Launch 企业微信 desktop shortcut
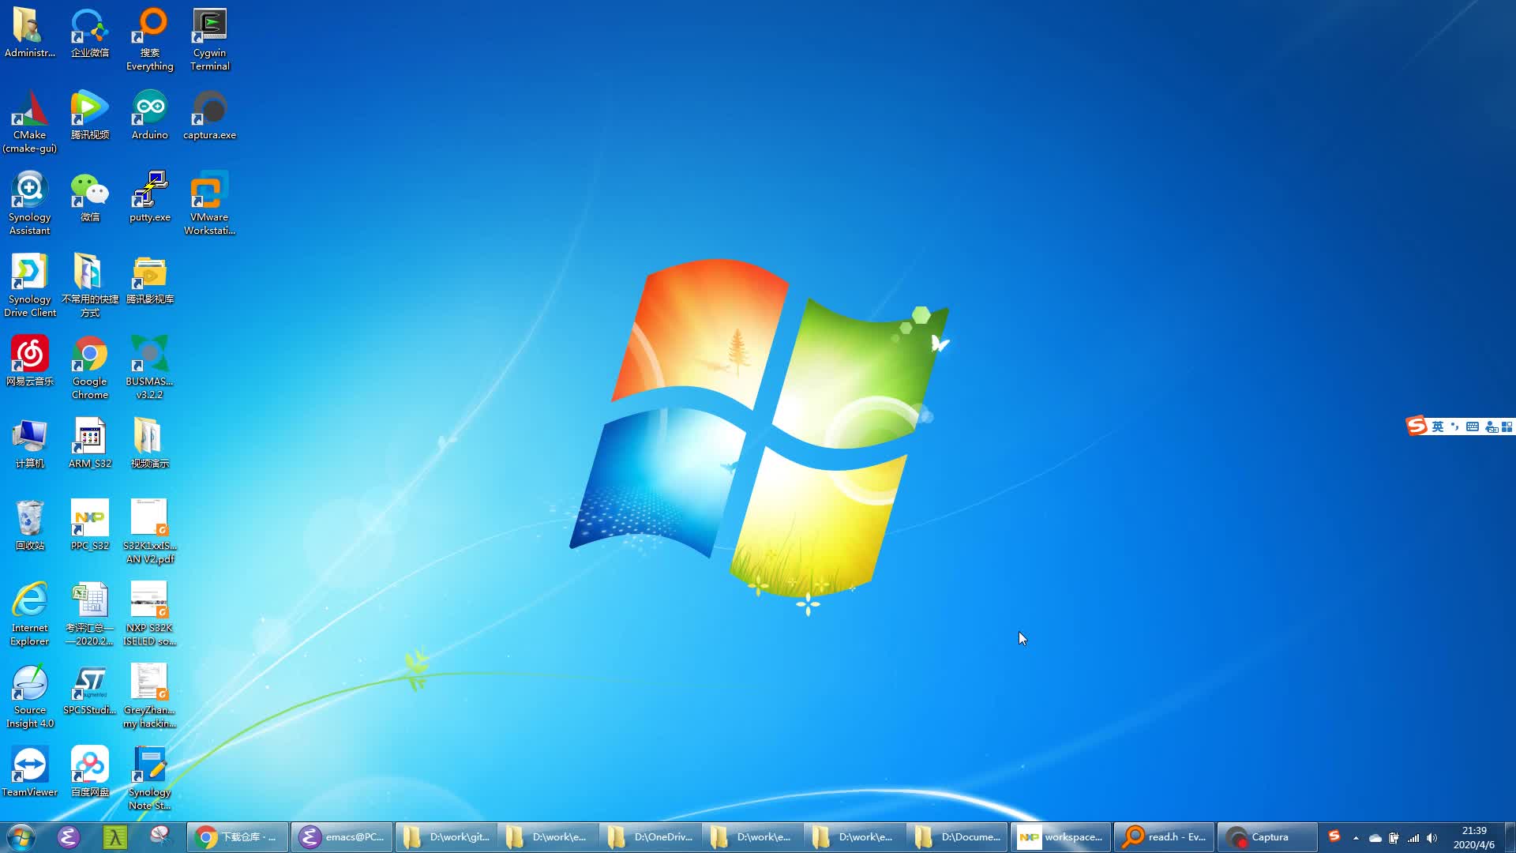Screen dimensions: 1516x853 point(90,33)
